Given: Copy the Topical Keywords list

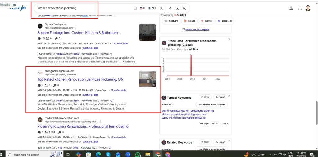Looking at the screenshot, I should click(205, 97).
